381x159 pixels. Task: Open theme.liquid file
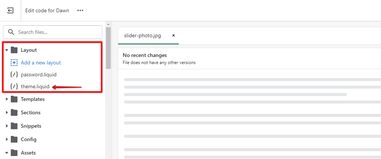(x=35, y=87)
